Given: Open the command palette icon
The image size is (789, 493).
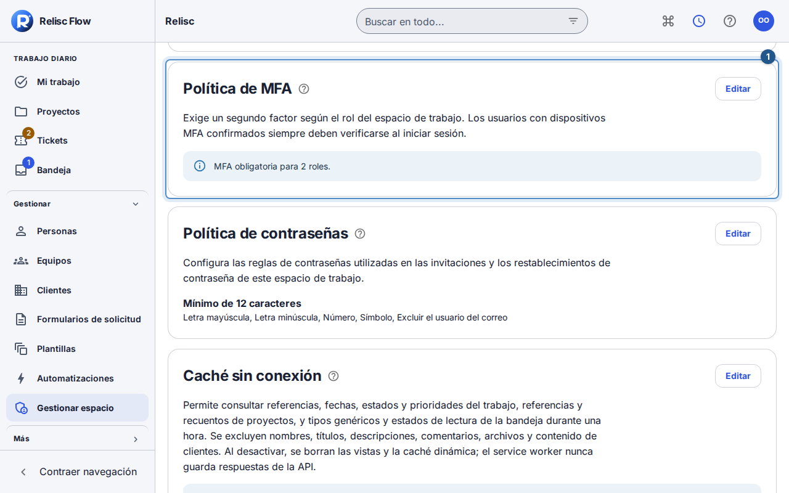Looking at the screenshot, I should tap(668, 21).
